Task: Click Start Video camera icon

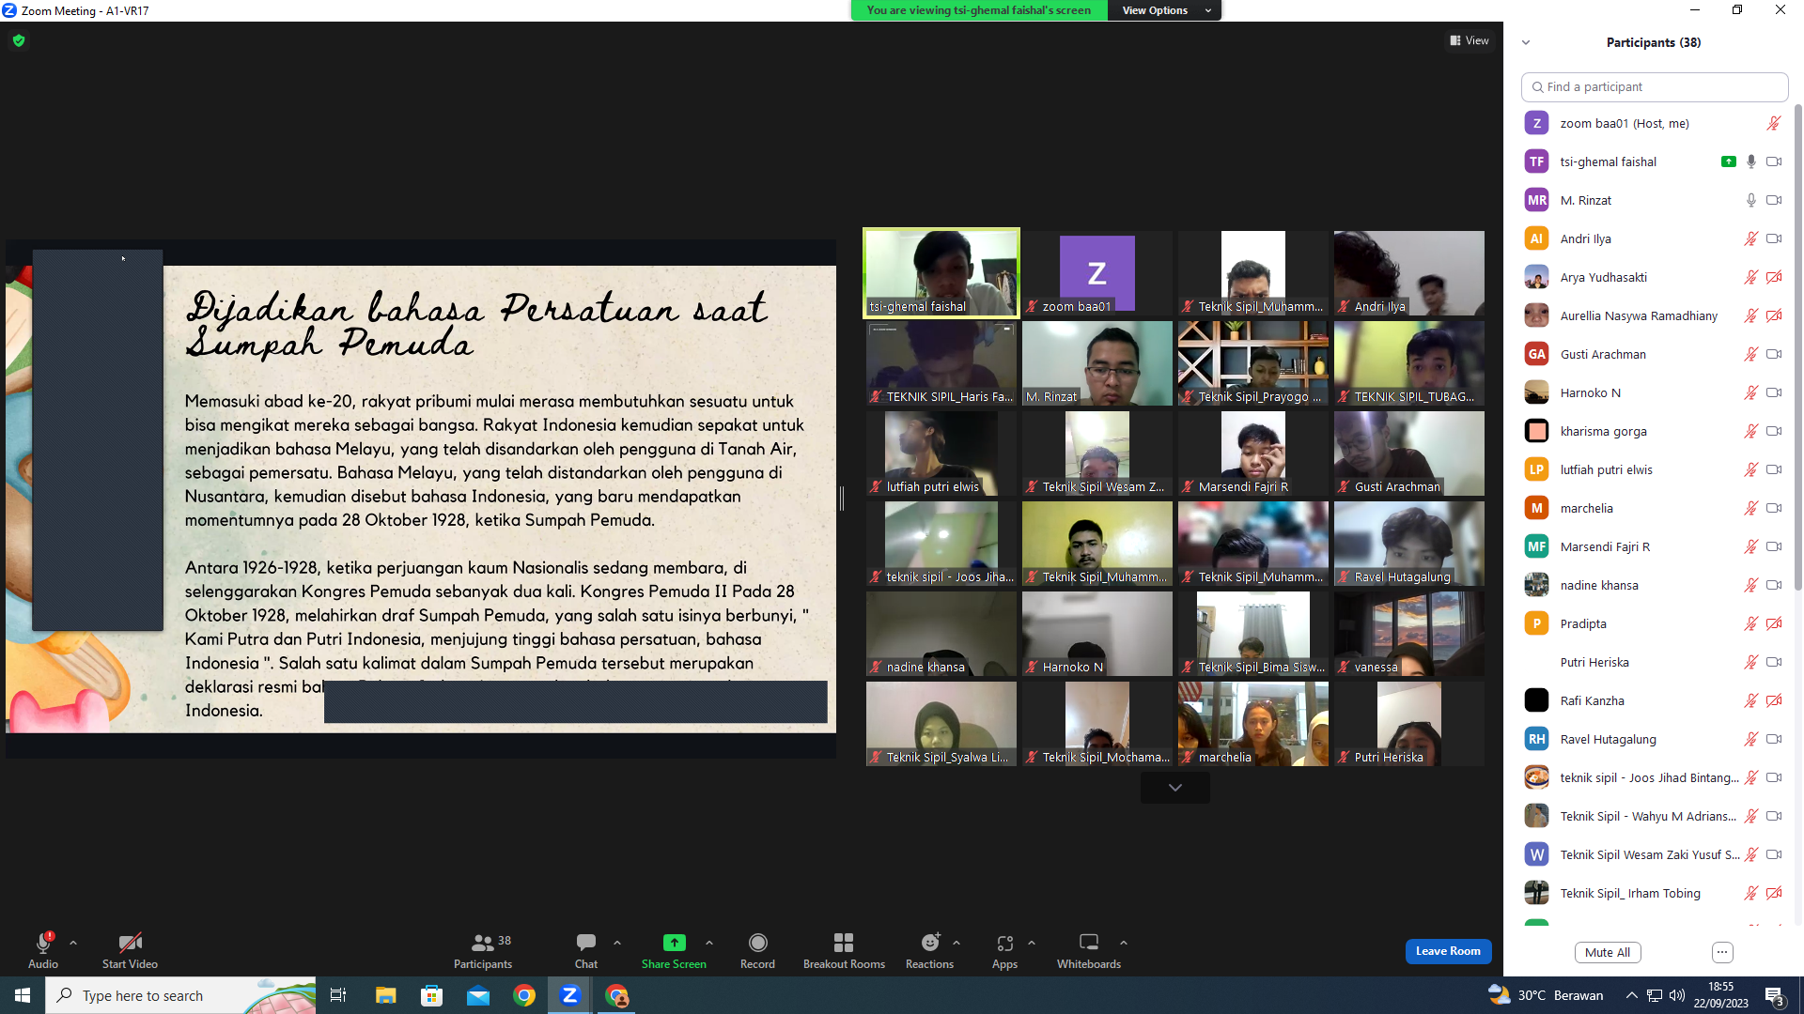Action: (130, 943)
